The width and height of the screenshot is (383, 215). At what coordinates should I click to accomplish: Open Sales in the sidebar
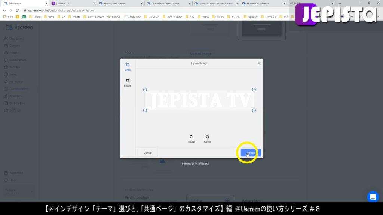point(11,74)
